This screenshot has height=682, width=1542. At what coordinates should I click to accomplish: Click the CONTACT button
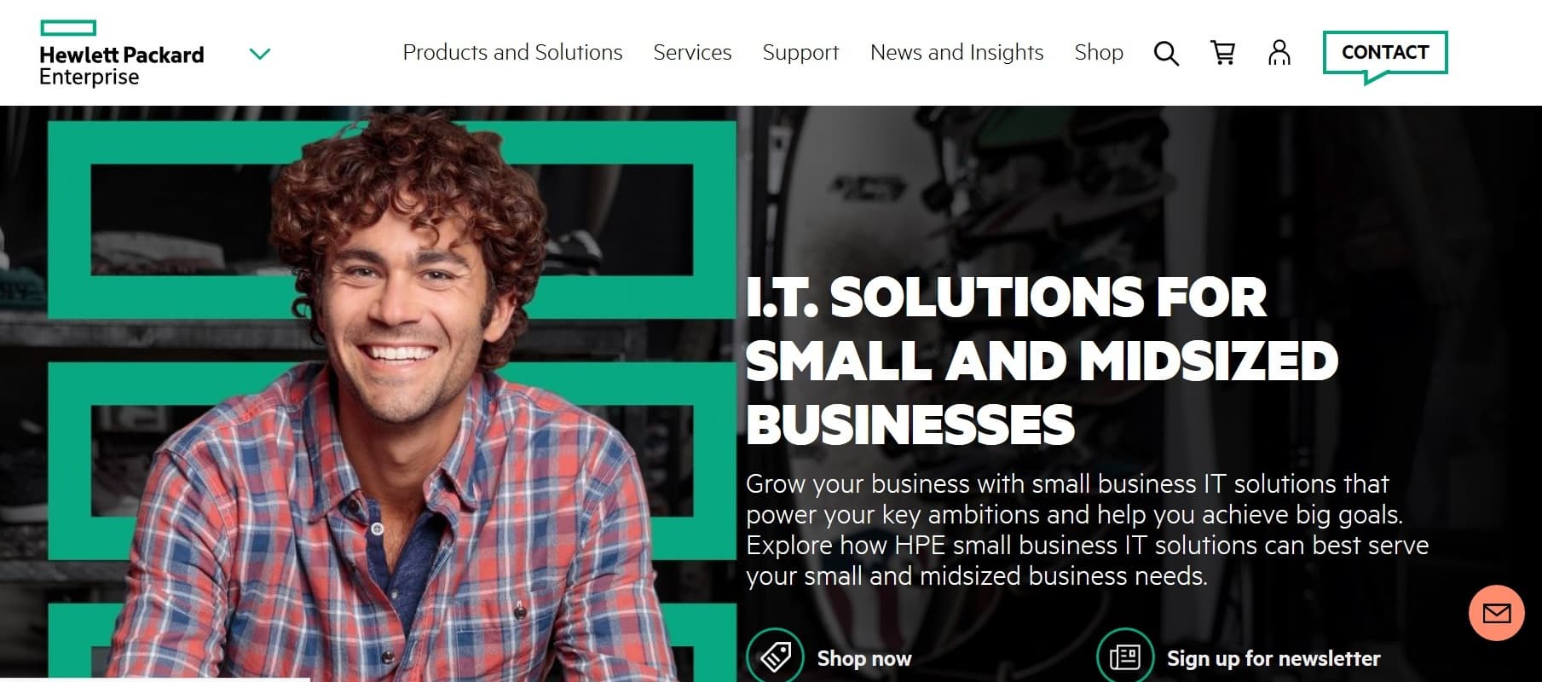coord(1385,53)
